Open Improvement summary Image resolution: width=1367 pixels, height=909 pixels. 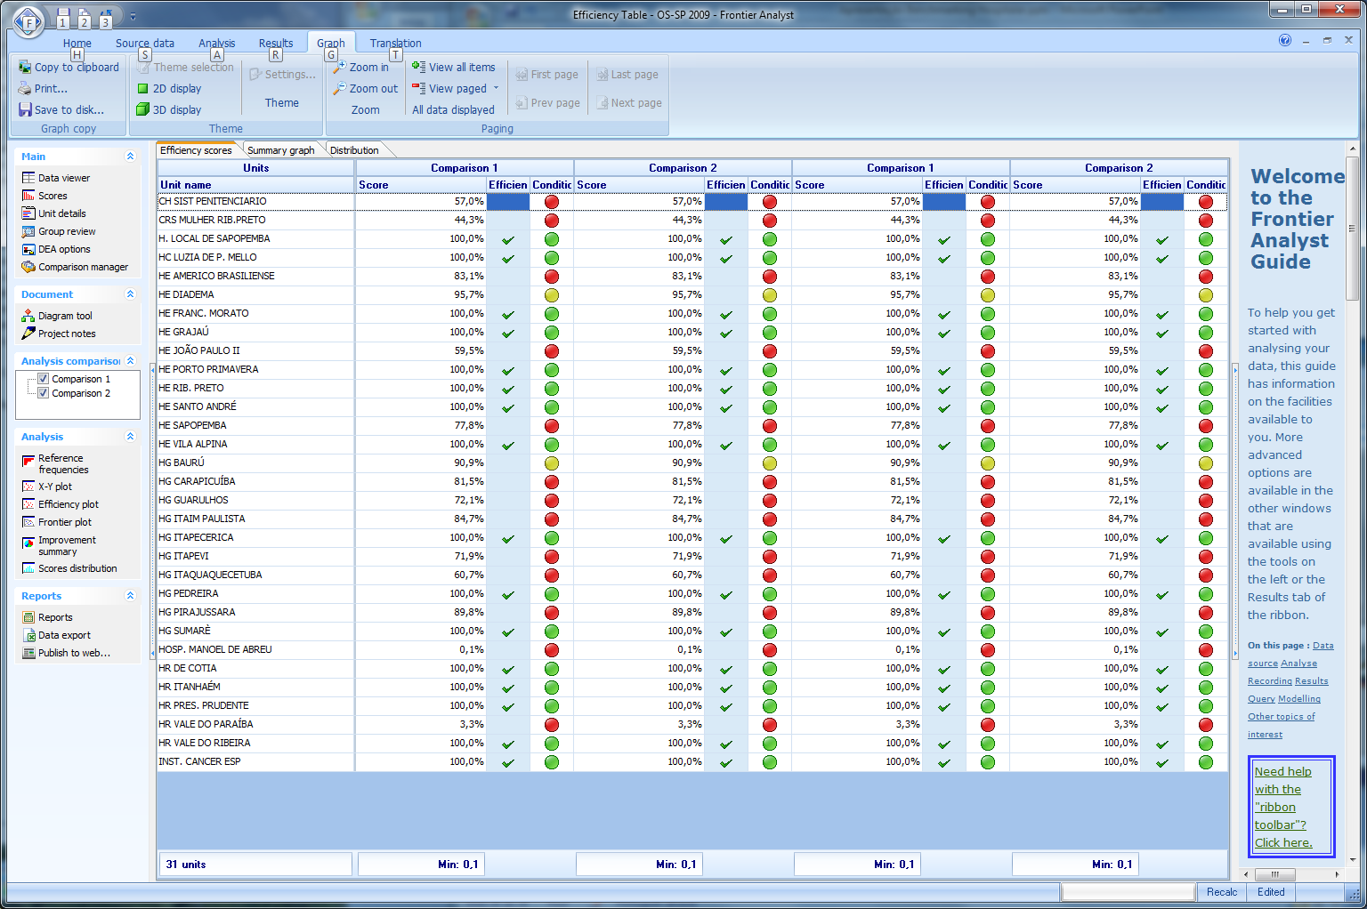point(59,545)
